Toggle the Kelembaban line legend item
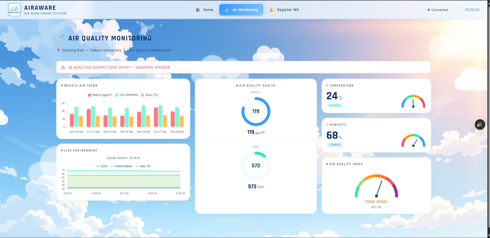Screen dimensions: 490x238 coord(121,166)
